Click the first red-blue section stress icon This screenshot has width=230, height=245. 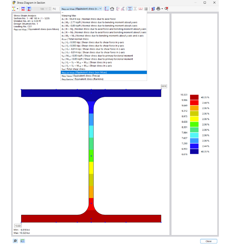click(23, 9)
